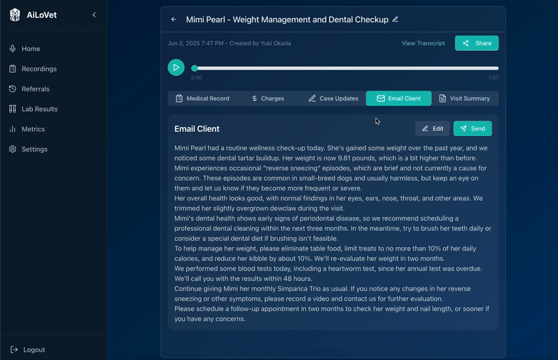
Task: Click the Share button
Action: coord(476,43)
